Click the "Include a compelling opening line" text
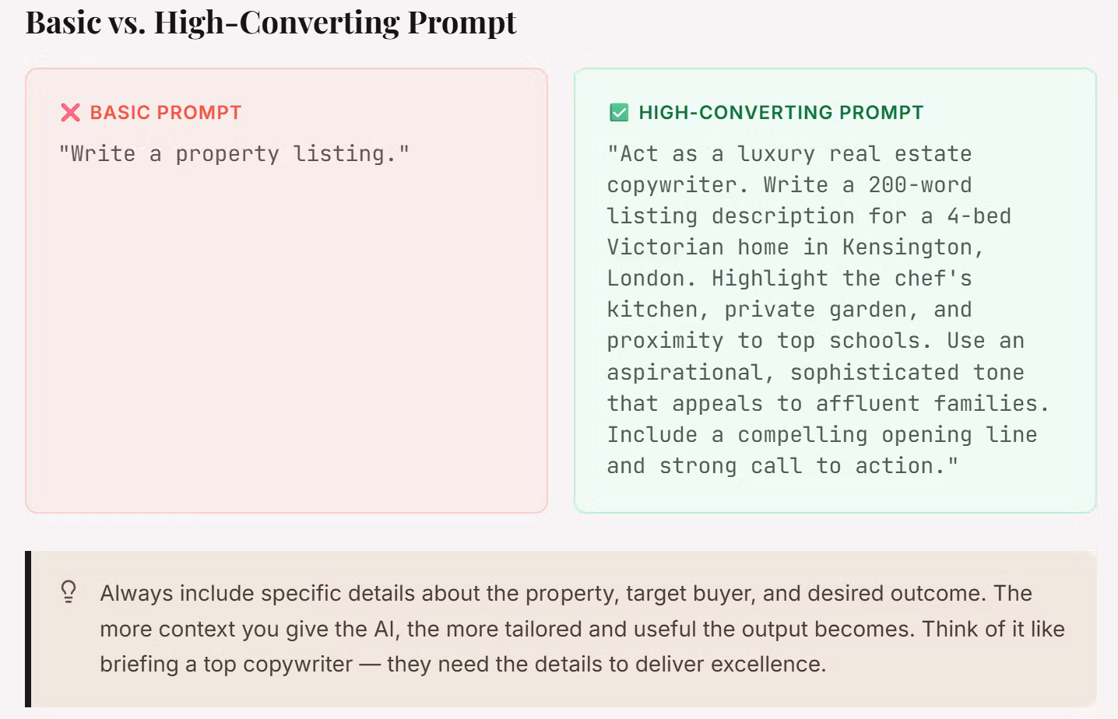This screenshot has height=719, width=1118. coord(822,434)
